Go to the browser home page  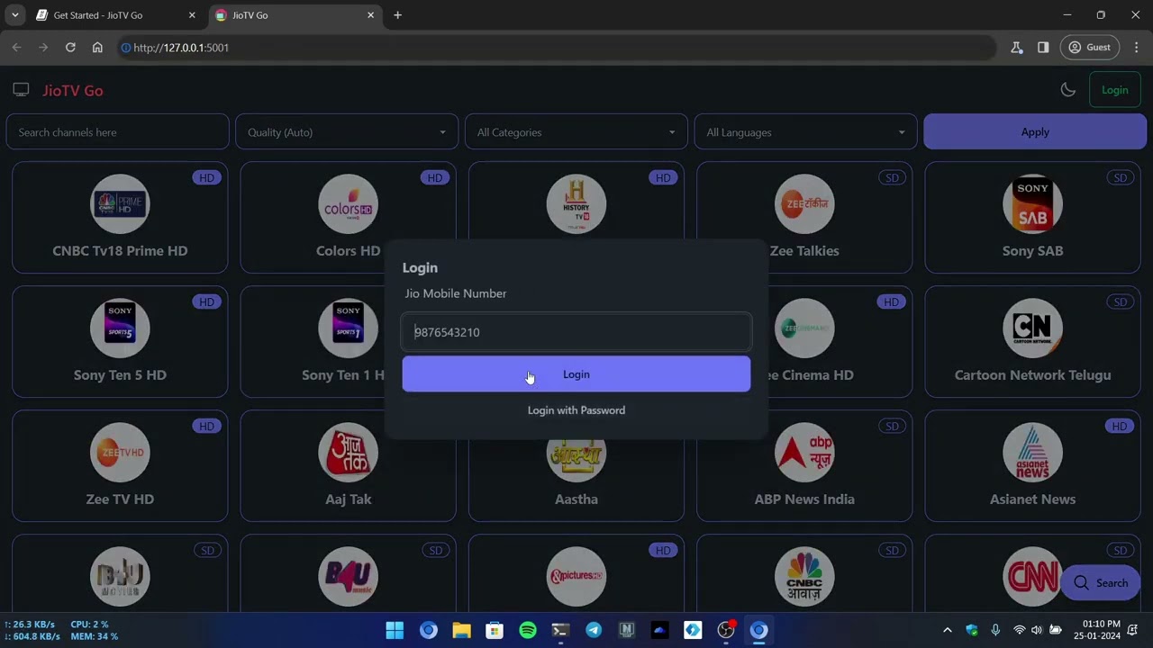click(x=97, y=48)
